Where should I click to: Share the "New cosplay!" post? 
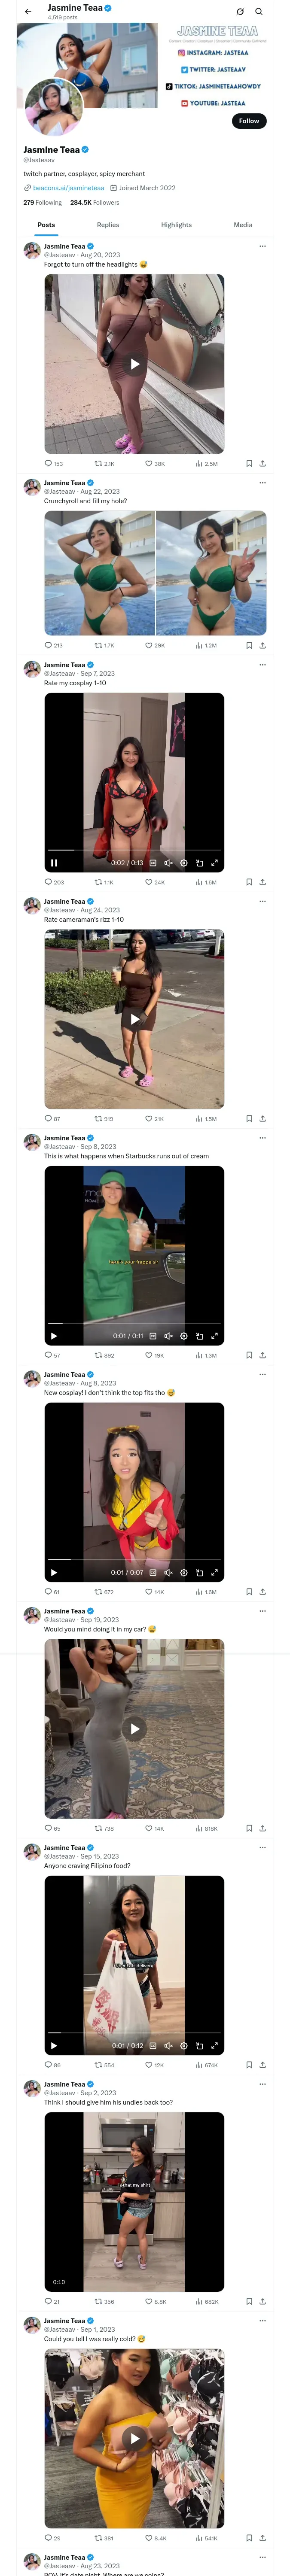(x=262, y=1592)
